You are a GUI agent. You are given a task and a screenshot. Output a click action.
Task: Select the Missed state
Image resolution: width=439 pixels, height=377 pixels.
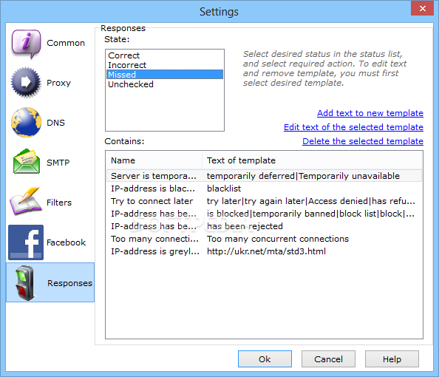165,75
